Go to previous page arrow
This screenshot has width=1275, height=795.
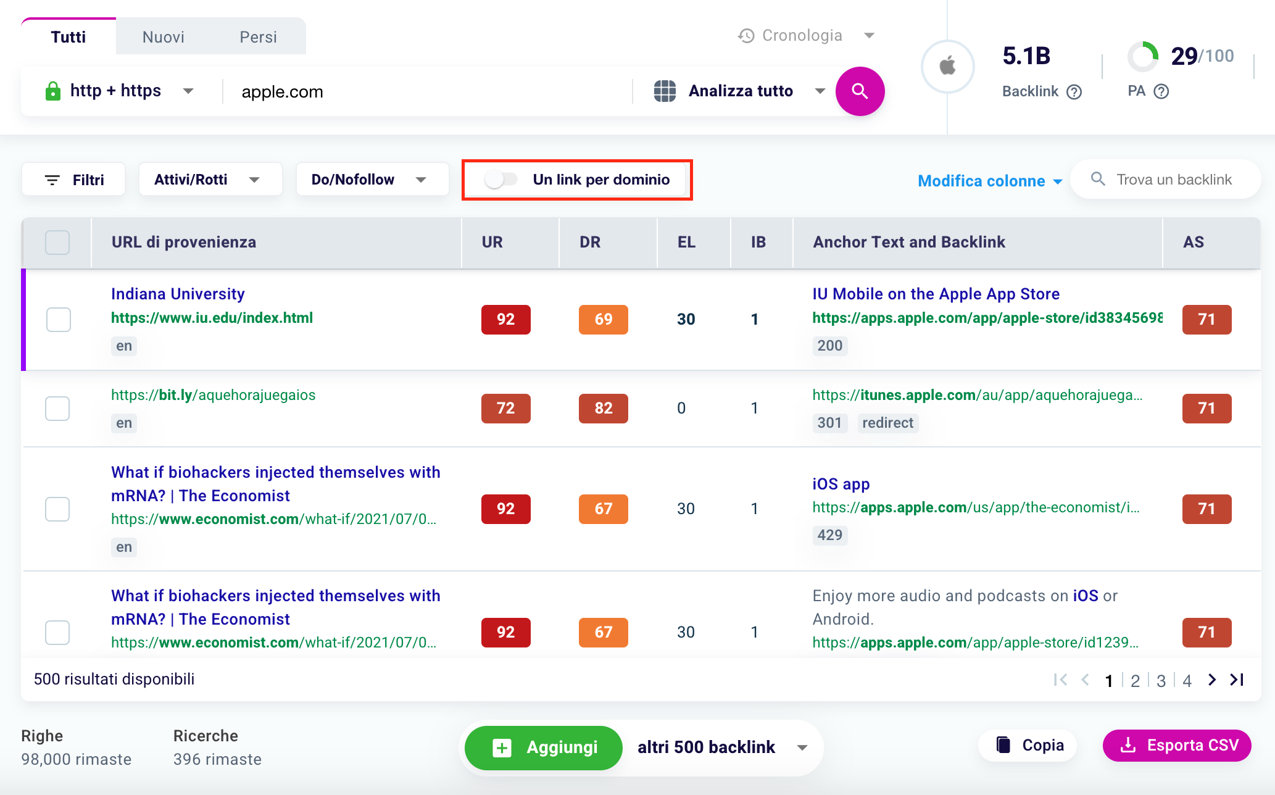1086,680
